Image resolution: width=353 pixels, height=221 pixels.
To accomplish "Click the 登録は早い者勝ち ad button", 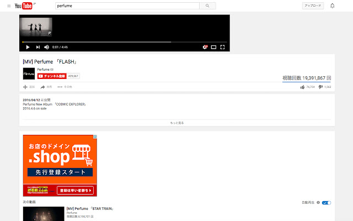I will [x=76, y=190].
